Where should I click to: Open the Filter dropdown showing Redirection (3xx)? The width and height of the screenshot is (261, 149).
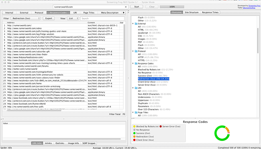tap(26, 18)
